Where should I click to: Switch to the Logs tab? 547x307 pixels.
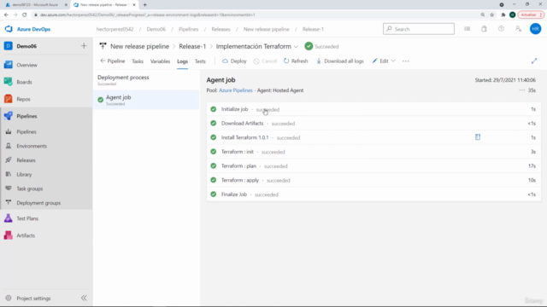182,61
